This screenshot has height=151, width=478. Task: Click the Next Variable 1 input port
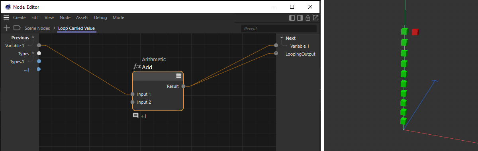(x=276, y=45)
